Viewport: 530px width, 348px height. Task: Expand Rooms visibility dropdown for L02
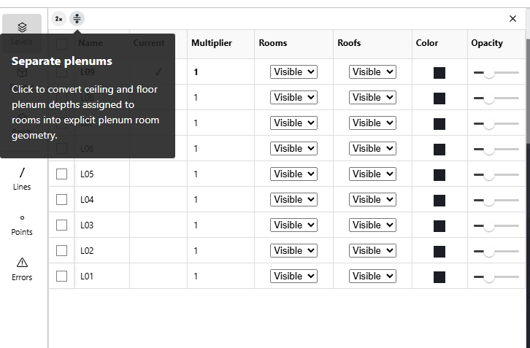pyautogui.click(x=293, y=250)
